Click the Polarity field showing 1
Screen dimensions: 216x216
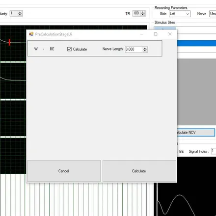point(14,13)
